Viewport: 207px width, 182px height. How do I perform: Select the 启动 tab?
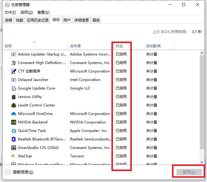pyautogui.click(x=56, y=20)
